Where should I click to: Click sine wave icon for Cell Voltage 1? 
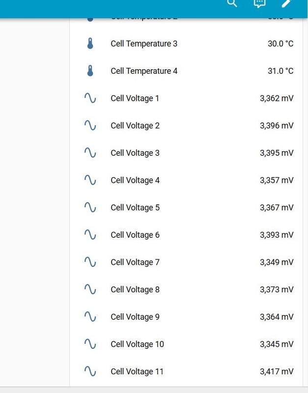pyautogui.click(x=90, y=98)
